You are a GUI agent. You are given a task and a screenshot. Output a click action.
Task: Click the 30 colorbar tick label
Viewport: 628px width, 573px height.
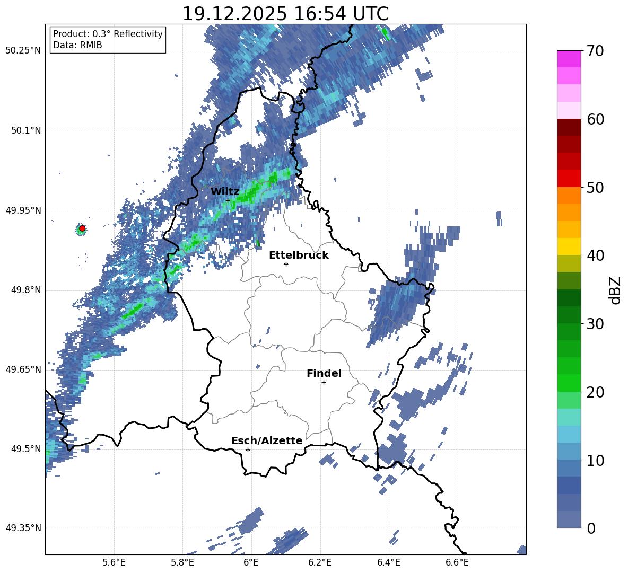click(596, 324)
